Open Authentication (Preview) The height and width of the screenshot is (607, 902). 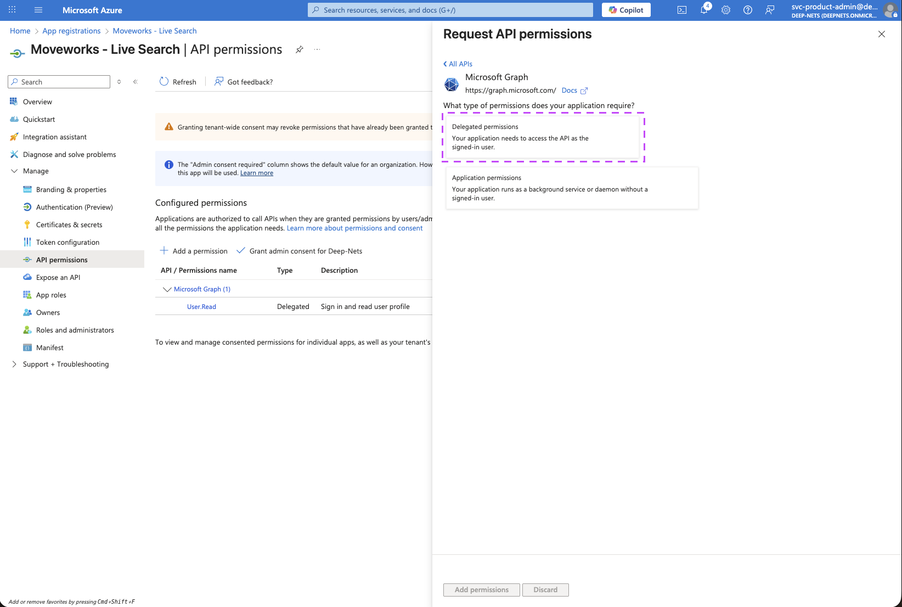tap(75, 207)
